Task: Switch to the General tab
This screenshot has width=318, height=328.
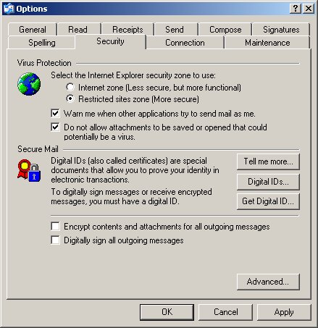Action: pos(33,30)
